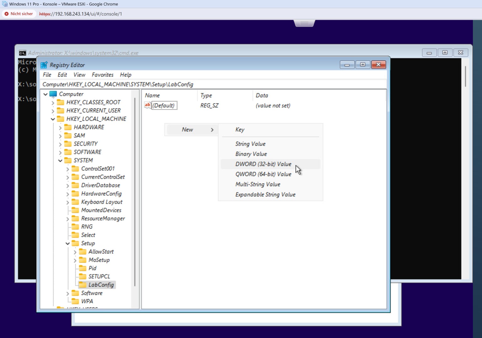Open the Favorites menu
This screenshot has height=338, width=482.
pos(103,75)
